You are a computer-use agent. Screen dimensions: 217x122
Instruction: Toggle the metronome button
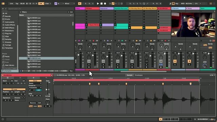coord(41,3)
